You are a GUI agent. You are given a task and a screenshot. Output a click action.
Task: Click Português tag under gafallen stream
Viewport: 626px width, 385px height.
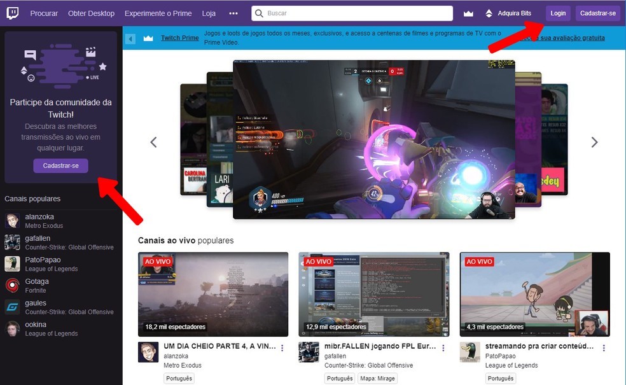tap(340, 378)
